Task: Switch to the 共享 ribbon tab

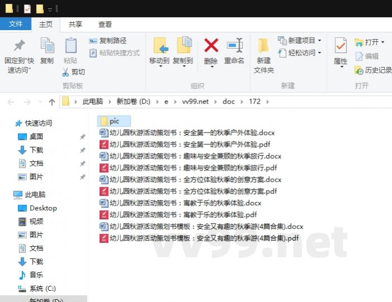Action: pos(75,24)
